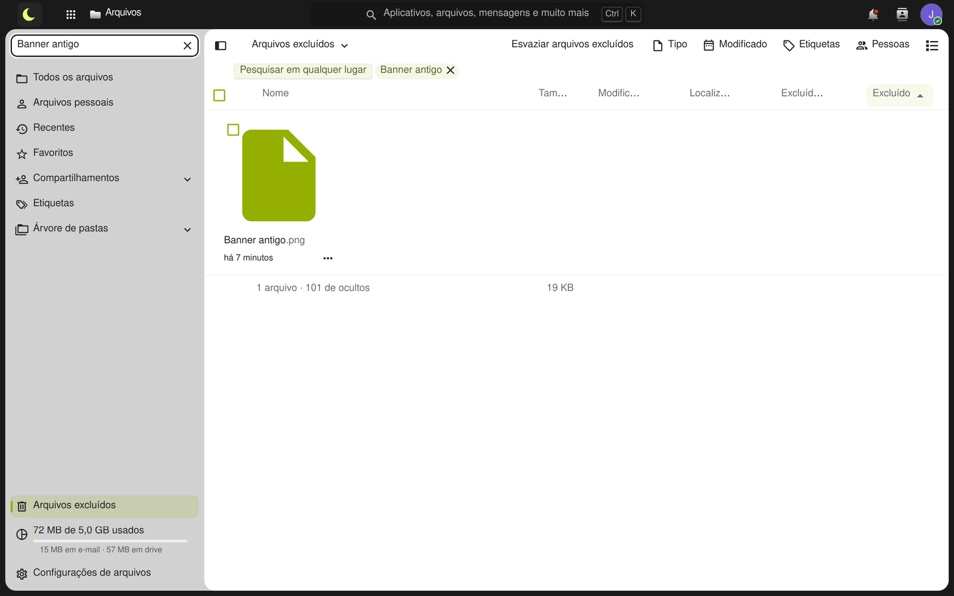Viewport: 954px width, 596px height.
Task: Remove the Banner antigo filter chip
Action: [451, 70]
